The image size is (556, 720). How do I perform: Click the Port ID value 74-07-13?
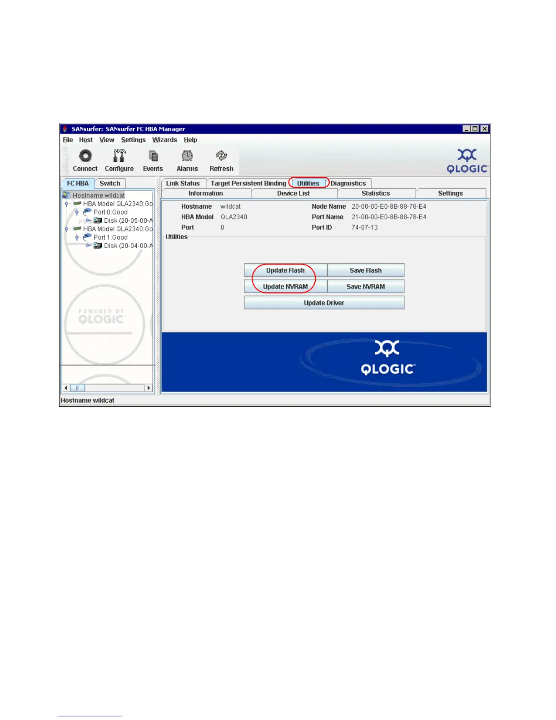pos(364,227)
